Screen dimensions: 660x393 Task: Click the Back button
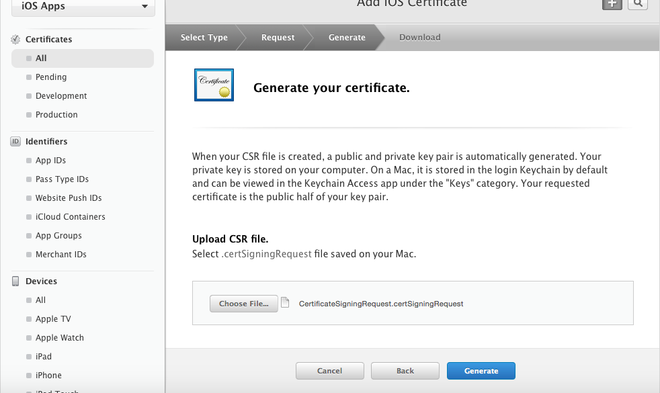405,371
